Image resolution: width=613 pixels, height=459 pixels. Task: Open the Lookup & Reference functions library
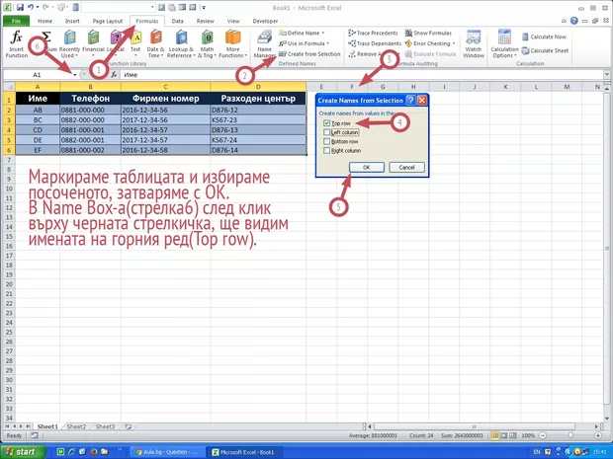coord(181,43)
